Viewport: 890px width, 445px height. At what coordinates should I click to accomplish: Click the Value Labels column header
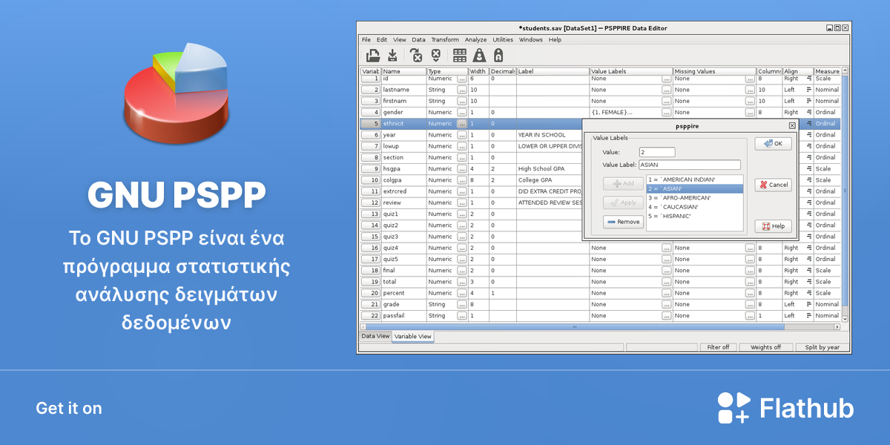click(x=631, y=71)
